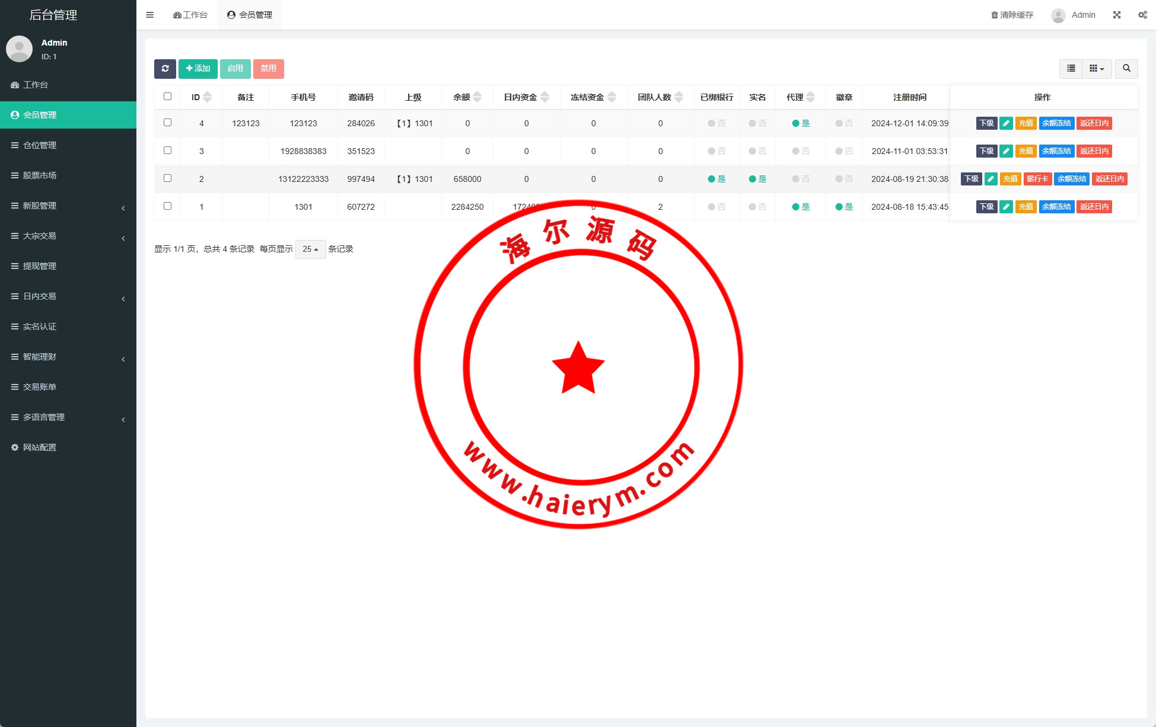This screenshot has width=1156, height=727.
Task: Click the fullscreen expand icon
Action: [x=1116, y=15]
